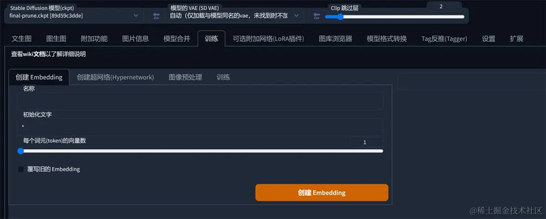This screenshot has width=546, height=219.
Task: Open the 图像预处理 sub-tab
Action: tap(185, 77)
